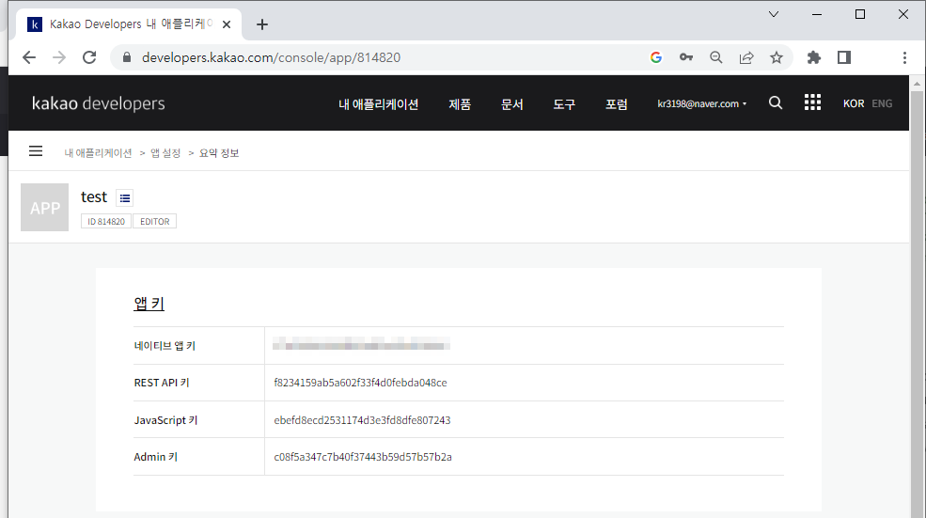Switch language to KOR
The width and height of the screenshot is (926, 518).
[x=854, y=103]
